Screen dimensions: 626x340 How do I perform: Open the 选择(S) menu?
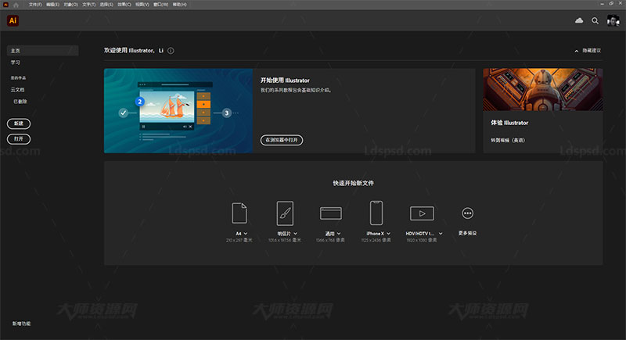[106, 5]
